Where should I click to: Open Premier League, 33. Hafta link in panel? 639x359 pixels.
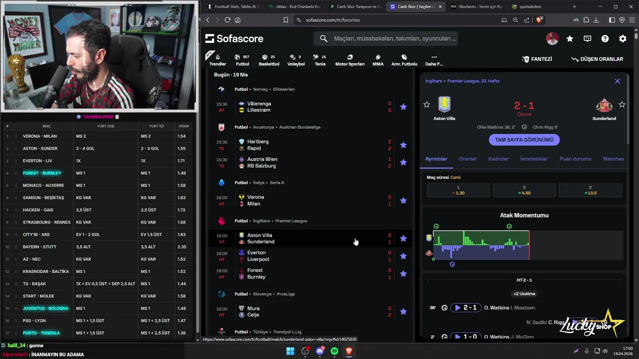point(473,81)
